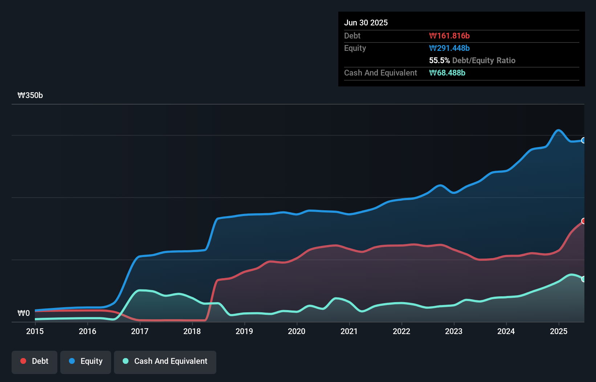
Task: Select the Debt endpoint marker on the chart
Action: (584, 221)
